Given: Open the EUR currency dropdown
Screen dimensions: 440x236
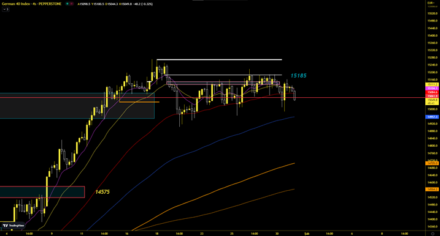Looking at the screenshot, I should pyautogui.click(x=431, y=3).
